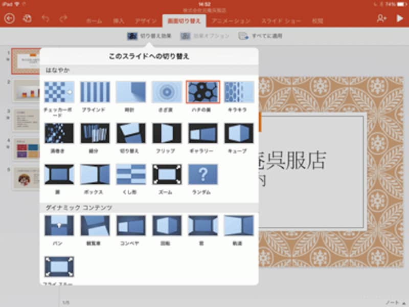Select slide 1 thumbnail

(26, 61)
